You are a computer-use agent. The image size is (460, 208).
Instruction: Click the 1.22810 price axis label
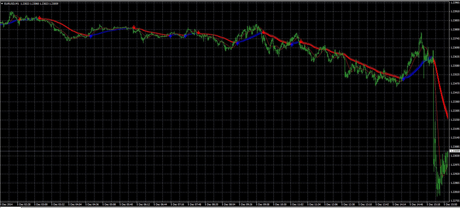click(x=454, y=192)
